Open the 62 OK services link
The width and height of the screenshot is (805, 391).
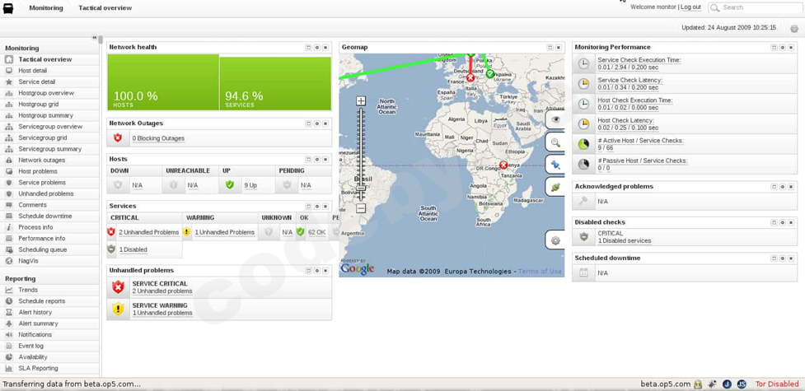click(316, 232)
